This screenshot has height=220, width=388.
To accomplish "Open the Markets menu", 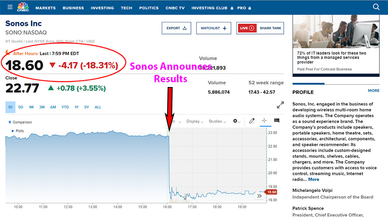I will coord(46,8).
